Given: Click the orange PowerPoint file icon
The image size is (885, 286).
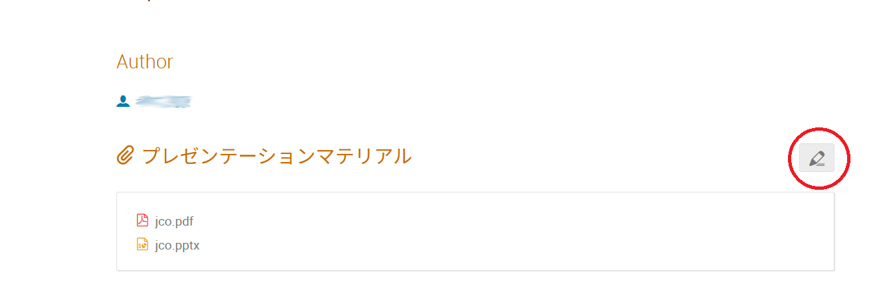Looking at the screenshot, I should (x=142, y=244).
